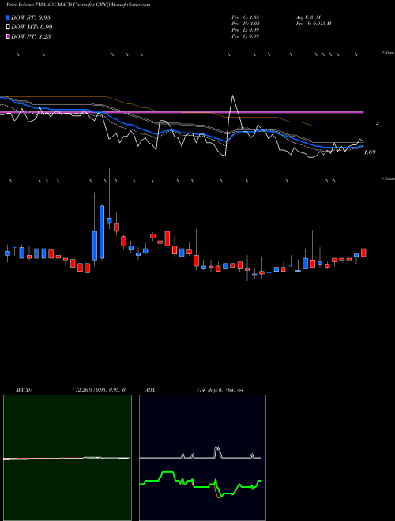Click the last red candlestick on the right
Image resolution: width=395 pixels, height=521 pixels.
(x=363, y=253)
